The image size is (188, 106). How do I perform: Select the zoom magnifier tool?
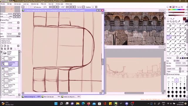point(171,21)
